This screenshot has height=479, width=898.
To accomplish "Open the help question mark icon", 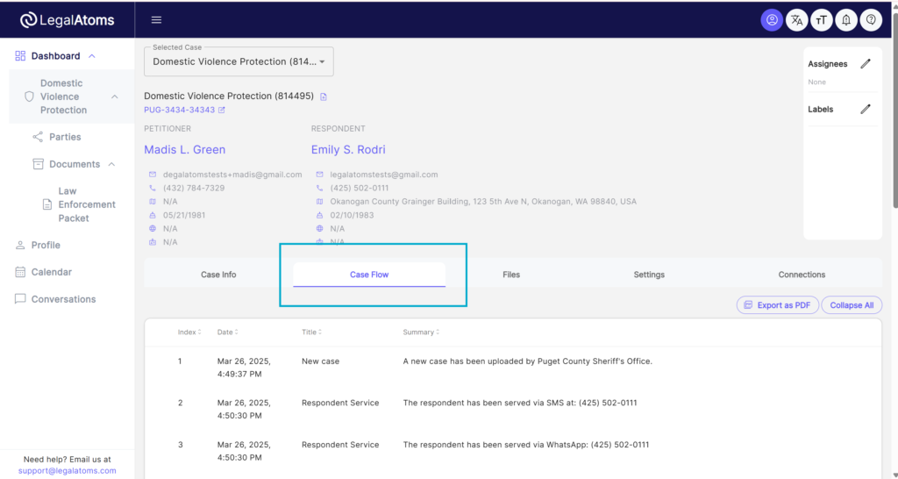I will pos(871,20).
